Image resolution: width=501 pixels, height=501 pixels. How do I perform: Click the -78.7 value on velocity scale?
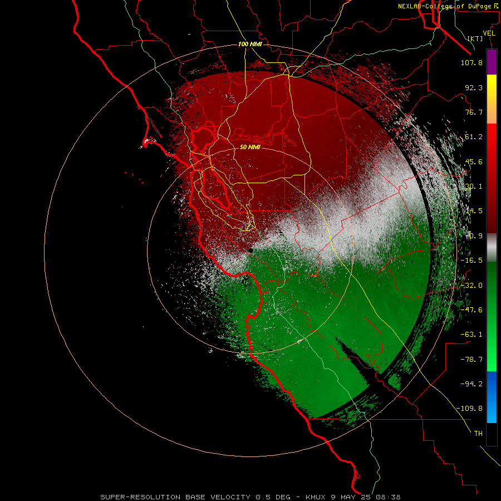click(x=471, y=360)
